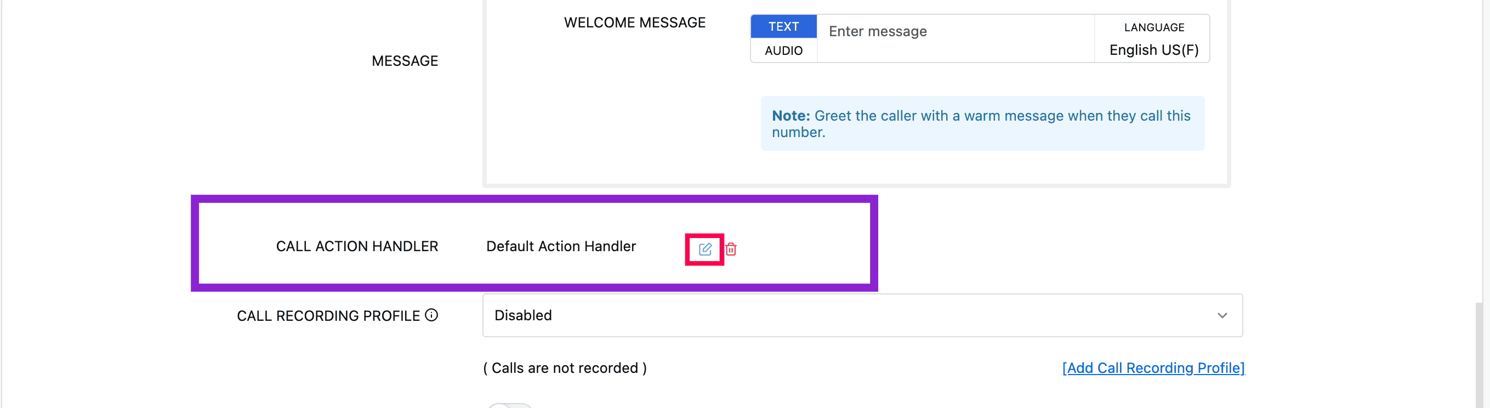Select the Default Action Handler name text
The width and height of the screenshot is (1490, 408).
pyautogui.click(x=560, y=247)
